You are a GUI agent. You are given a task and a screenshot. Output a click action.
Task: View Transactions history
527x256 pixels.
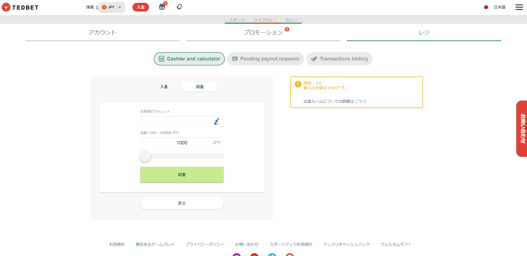339,59
